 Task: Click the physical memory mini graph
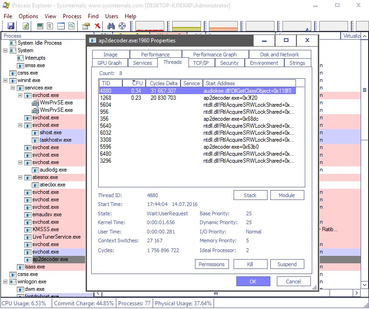223,26
